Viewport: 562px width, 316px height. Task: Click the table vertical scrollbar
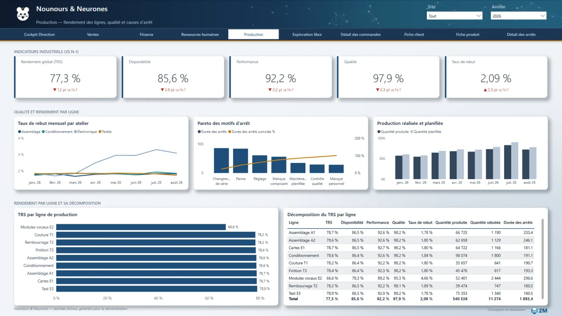pos(543,259)
